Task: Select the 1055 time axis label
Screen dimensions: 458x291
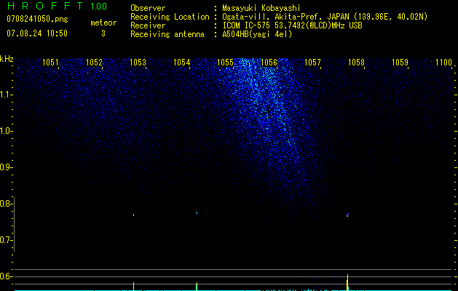Action: pos(226,63)
